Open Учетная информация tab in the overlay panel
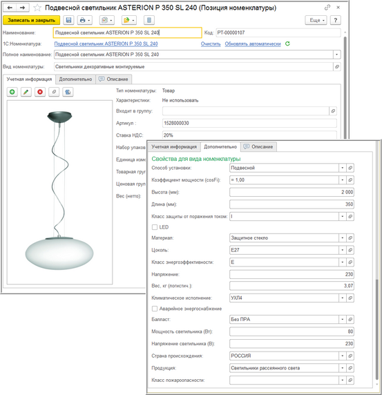The width and height of the screenshot is (382, 395). (174, 146)
